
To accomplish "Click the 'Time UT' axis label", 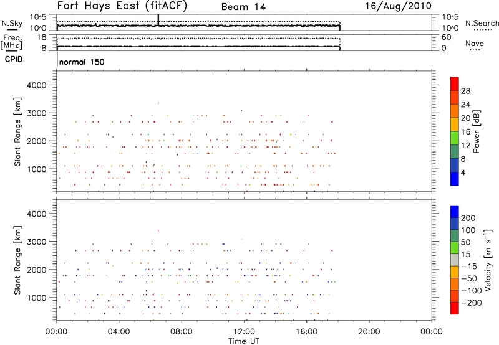I will point(244,341).
